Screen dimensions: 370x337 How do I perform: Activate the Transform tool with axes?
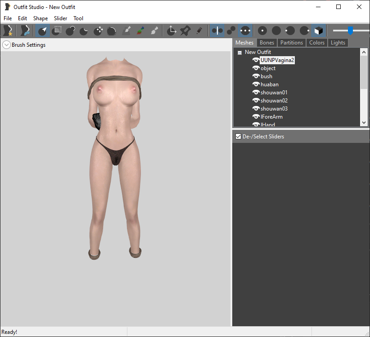pyautogui.click(x=171, y=31)
